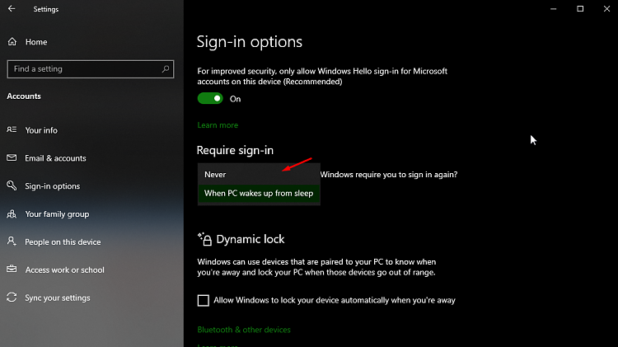Open Access work or school
This screenshot has width=618, height=347.
pos(64,270)
